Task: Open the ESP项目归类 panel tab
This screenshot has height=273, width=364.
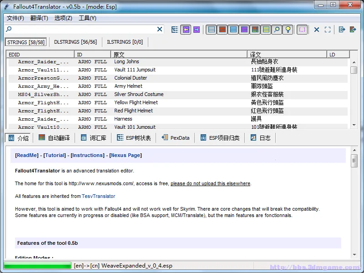Action: [x=220, y=138]
